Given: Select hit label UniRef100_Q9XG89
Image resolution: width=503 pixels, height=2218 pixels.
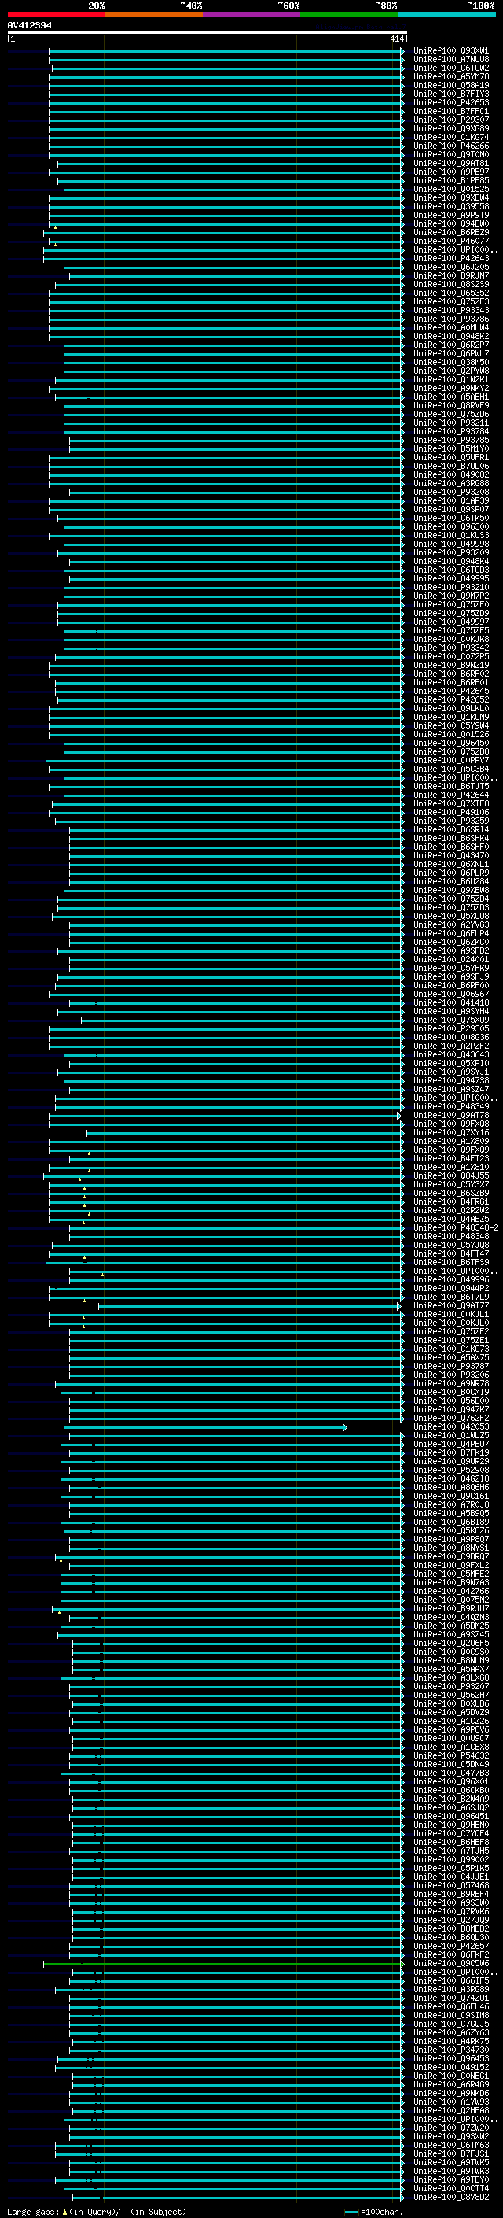Looking at the screenshot, I should click(x=451, y=128).
